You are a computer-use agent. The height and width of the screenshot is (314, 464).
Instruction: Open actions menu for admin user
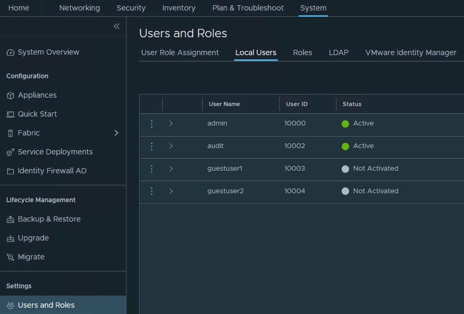[152, 124]
